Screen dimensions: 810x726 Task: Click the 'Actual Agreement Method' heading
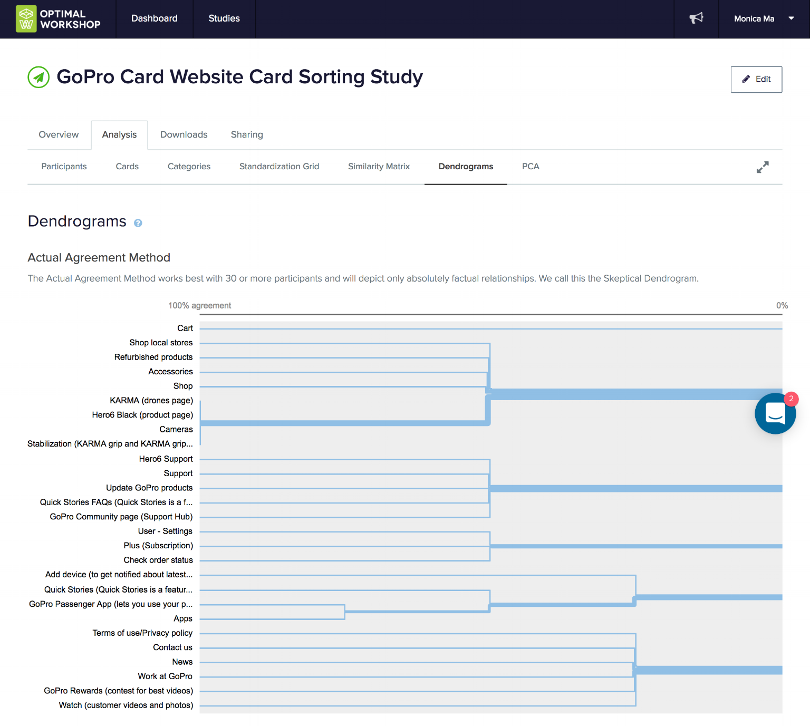coord(99,258)
